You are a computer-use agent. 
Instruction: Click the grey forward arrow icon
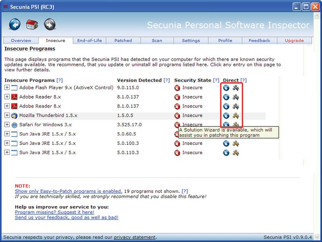(50, 25)
